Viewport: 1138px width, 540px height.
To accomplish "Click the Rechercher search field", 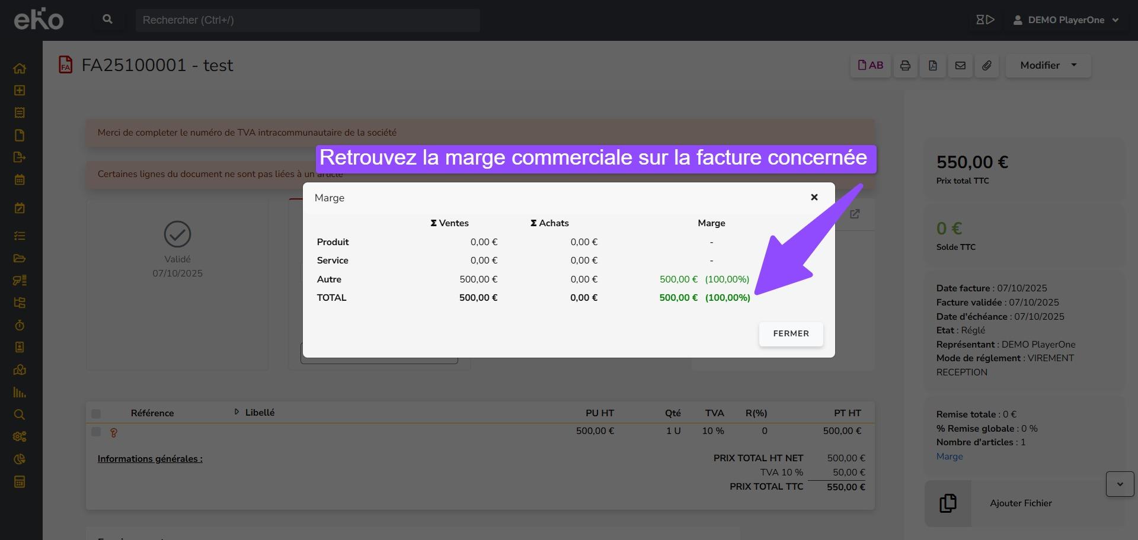I will [x=307, y=20].
